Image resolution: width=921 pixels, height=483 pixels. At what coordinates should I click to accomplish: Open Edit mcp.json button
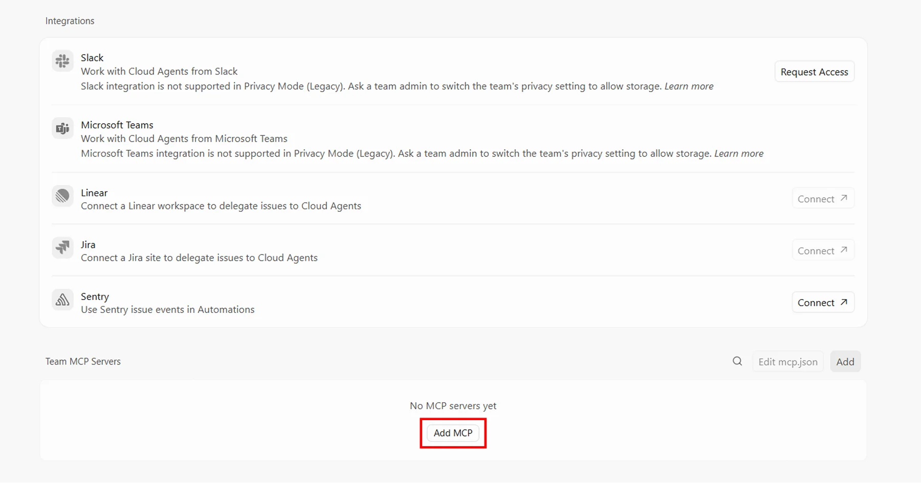coord(788,362)
